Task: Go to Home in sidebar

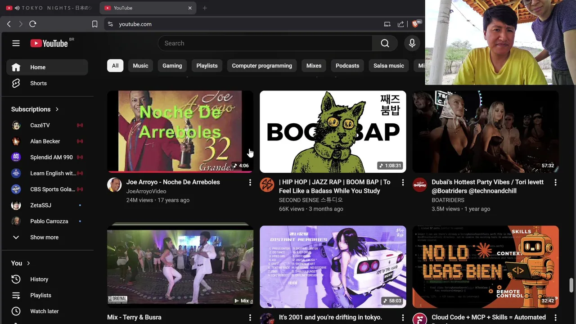Action: [47, 67]
